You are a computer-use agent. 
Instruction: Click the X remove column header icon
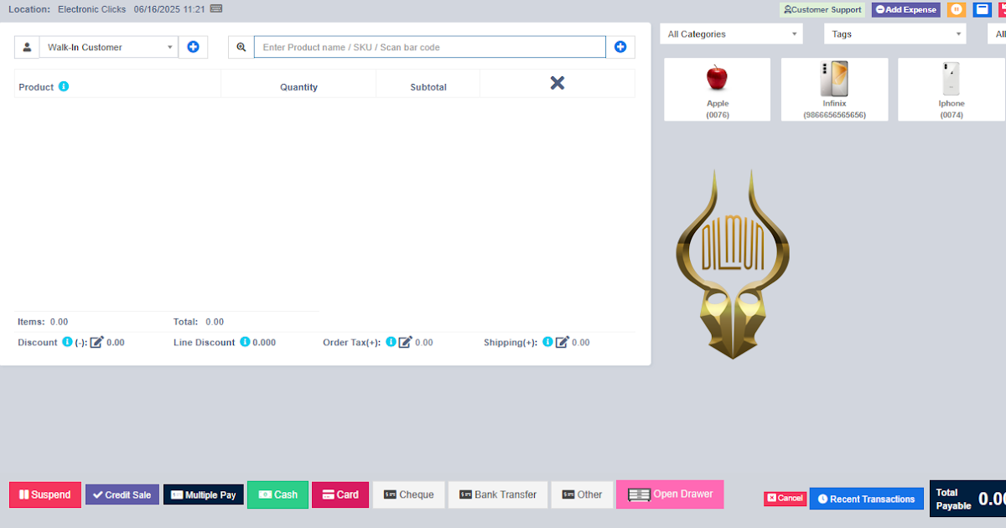[x=557, y=82]
